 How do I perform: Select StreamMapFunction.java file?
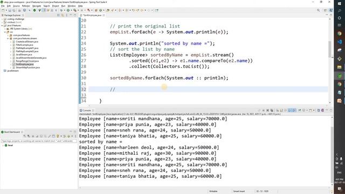pyautogui.click(x=27, y=67)
